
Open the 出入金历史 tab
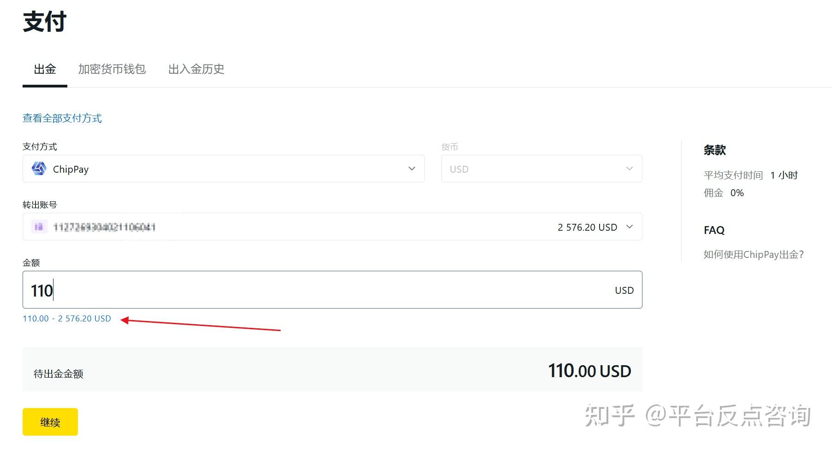(196, 70)
